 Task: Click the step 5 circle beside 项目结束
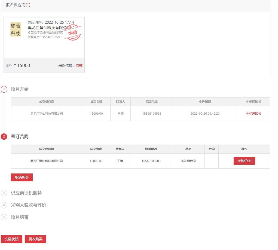tap(4, 217)
